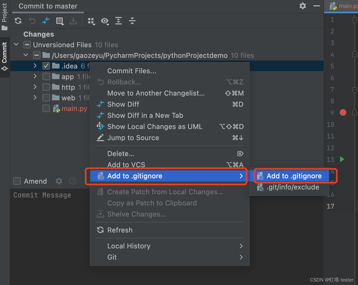The height and width of the screenshot is (285, 358).
Task: Choose Commit Files... from context menu
Action: 170,71
